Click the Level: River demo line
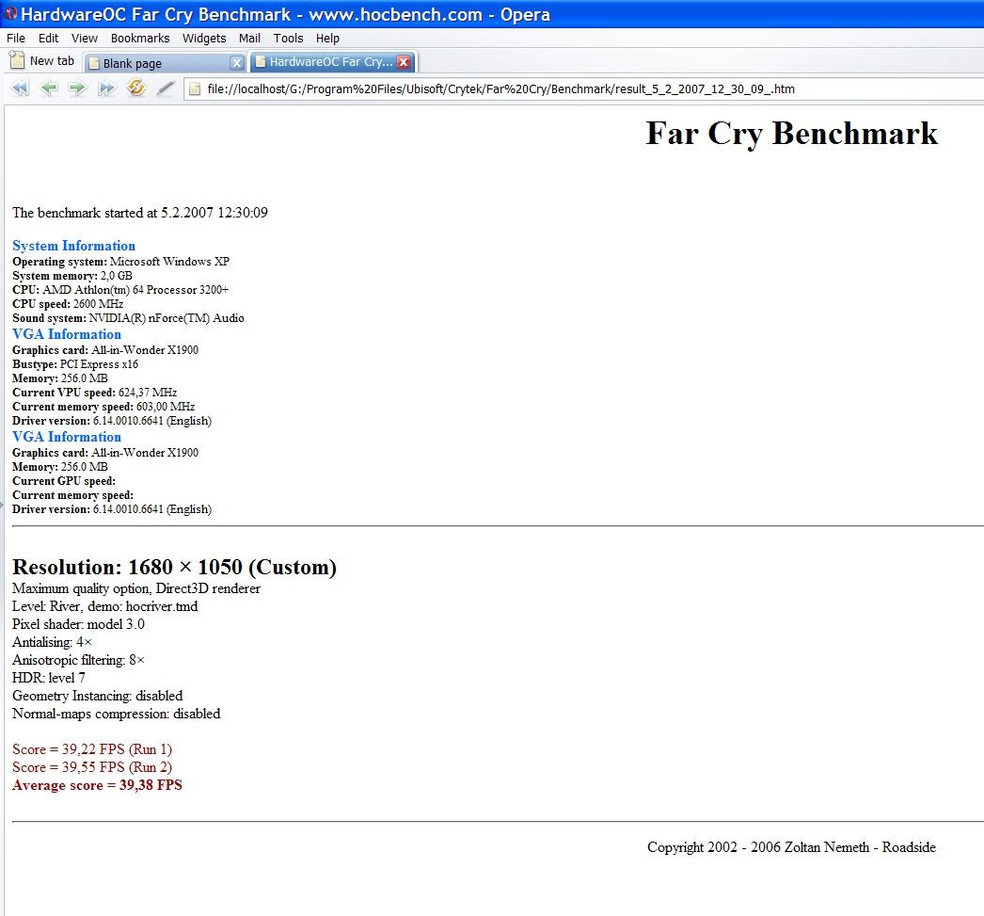984x916 pixels. click(x=104, y=606)
